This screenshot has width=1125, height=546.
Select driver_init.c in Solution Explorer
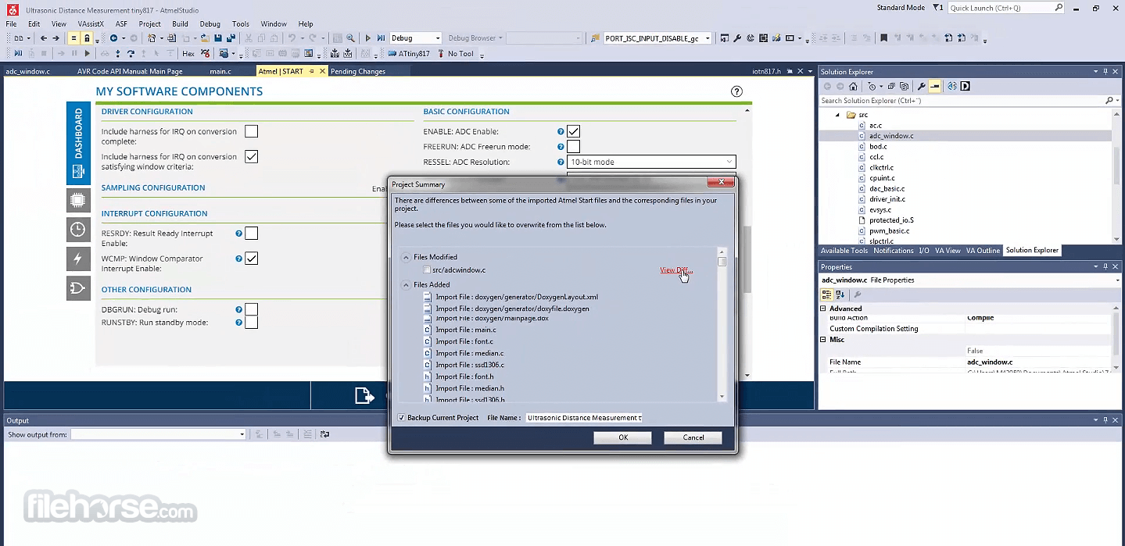[x=887, y=199]
